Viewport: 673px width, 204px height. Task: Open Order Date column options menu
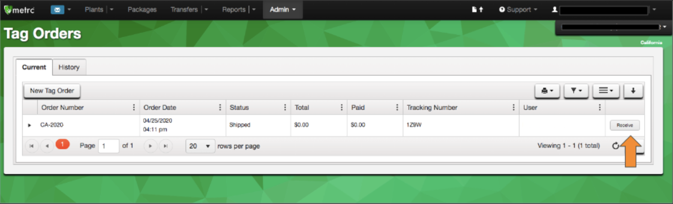[220, 108]
